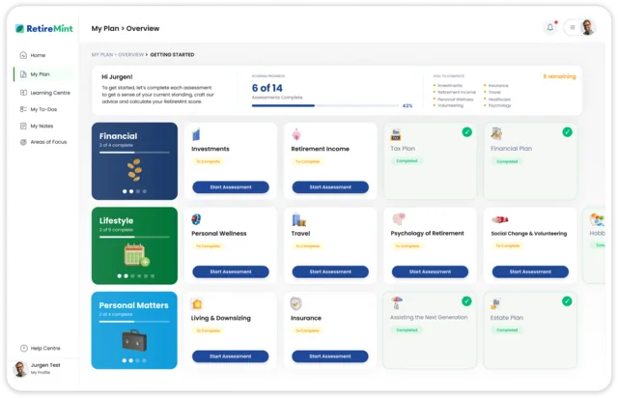Select the Personal Matters category card
Screen dimensions: 618x398
(x=134, y=330)
